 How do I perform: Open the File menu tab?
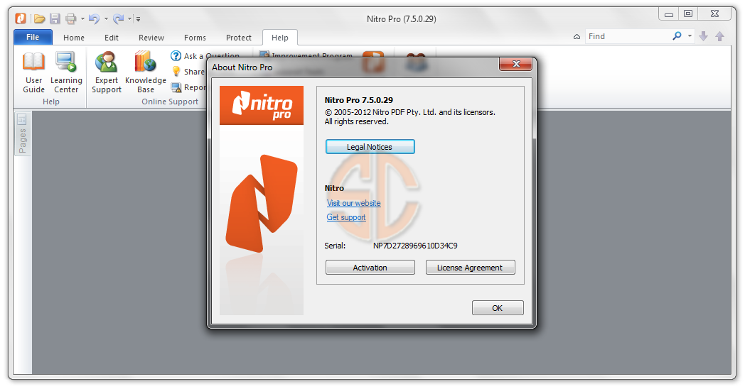(33, 37)
